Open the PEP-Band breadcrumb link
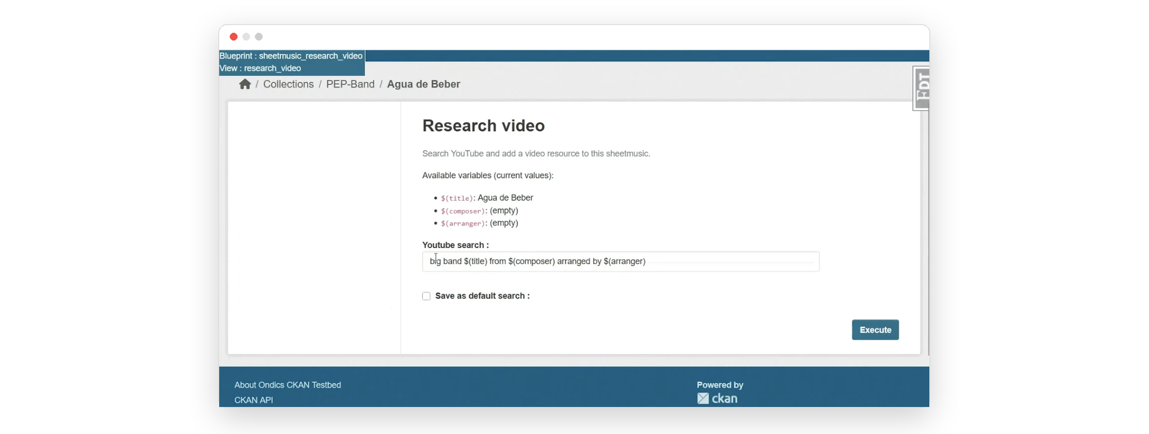This screenshot has height=434, width=1149. point(350,84)
